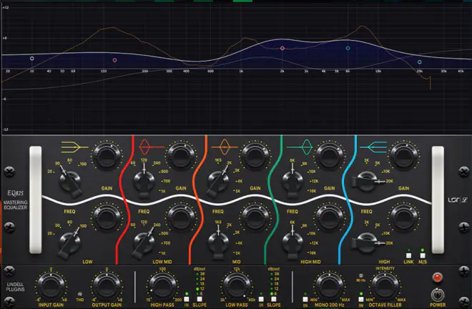Viewport: 472px width, 309px height.
Task: Toggle the 80 Hz switch
Action: pyautogui.click(x=361, y=275)
